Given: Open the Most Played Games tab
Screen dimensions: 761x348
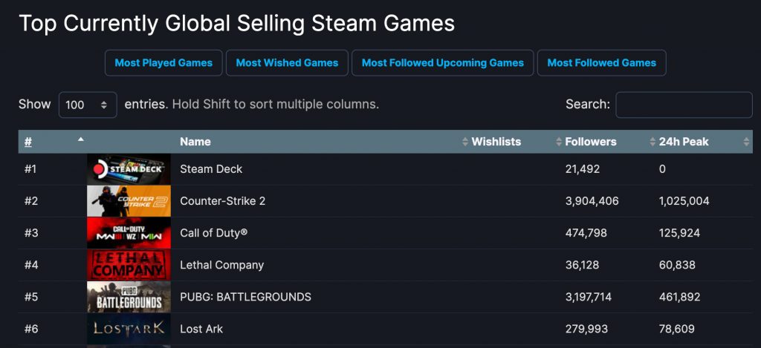Looking at the screenshot, I should pyautogui.click(x=163, y=63).
